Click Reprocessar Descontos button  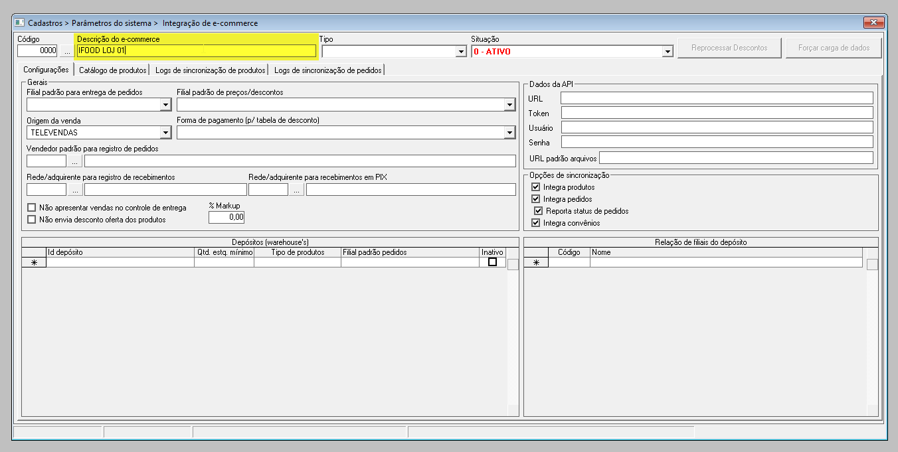(729, 48)
